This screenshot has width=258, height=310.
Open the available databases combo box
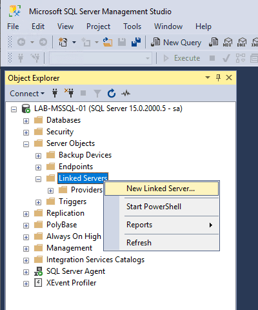[x=101, y=58]
